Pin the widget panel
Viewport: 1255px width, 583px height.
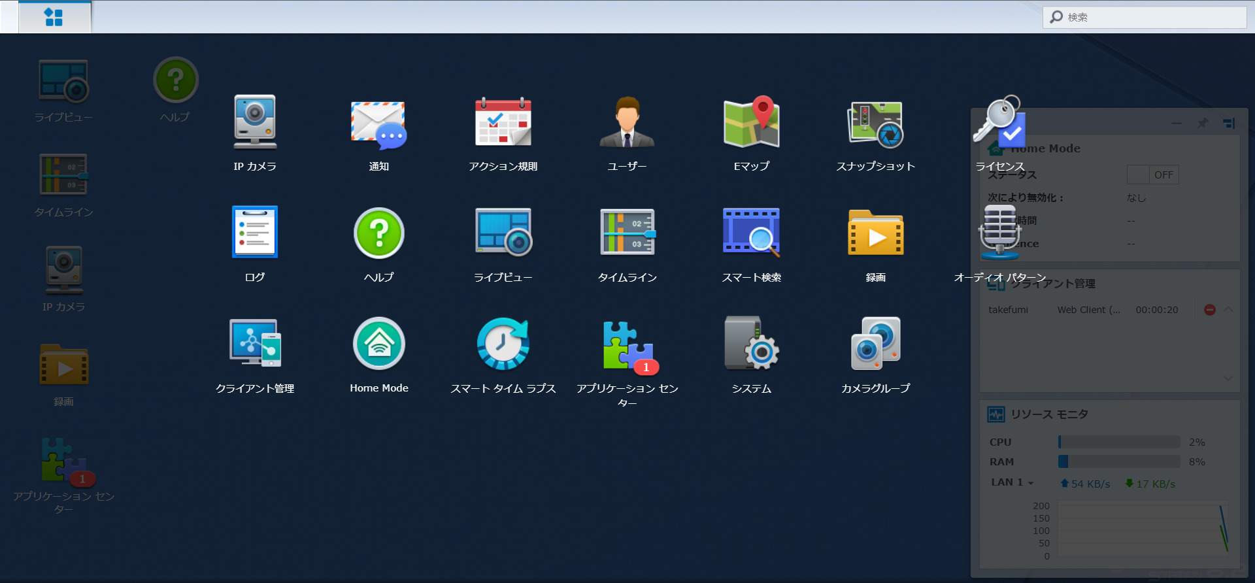click(1202, 123)
